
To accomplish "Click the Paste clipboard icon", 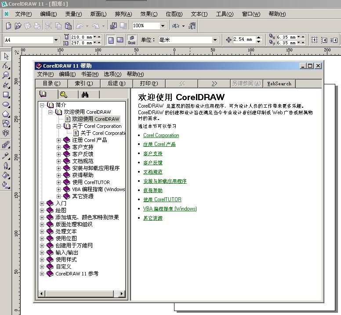I will tap(68, 26).
